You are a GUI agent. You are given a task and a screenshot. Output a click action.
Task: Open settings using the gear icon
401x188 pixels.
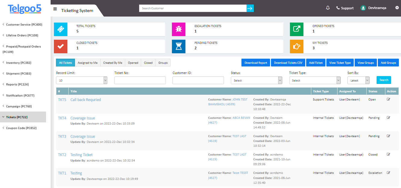coord(397,8)
